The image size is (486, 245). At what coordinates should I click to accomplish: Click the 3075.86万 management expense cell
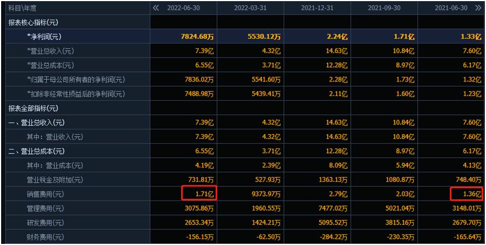[199, 209]
